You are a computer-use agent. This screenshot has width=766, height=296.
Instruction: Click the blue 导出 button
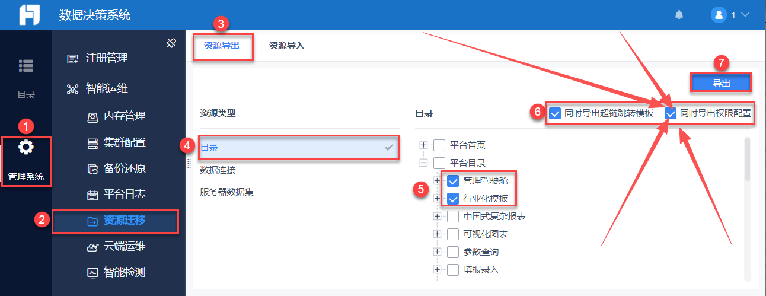(x=721, y=84)
